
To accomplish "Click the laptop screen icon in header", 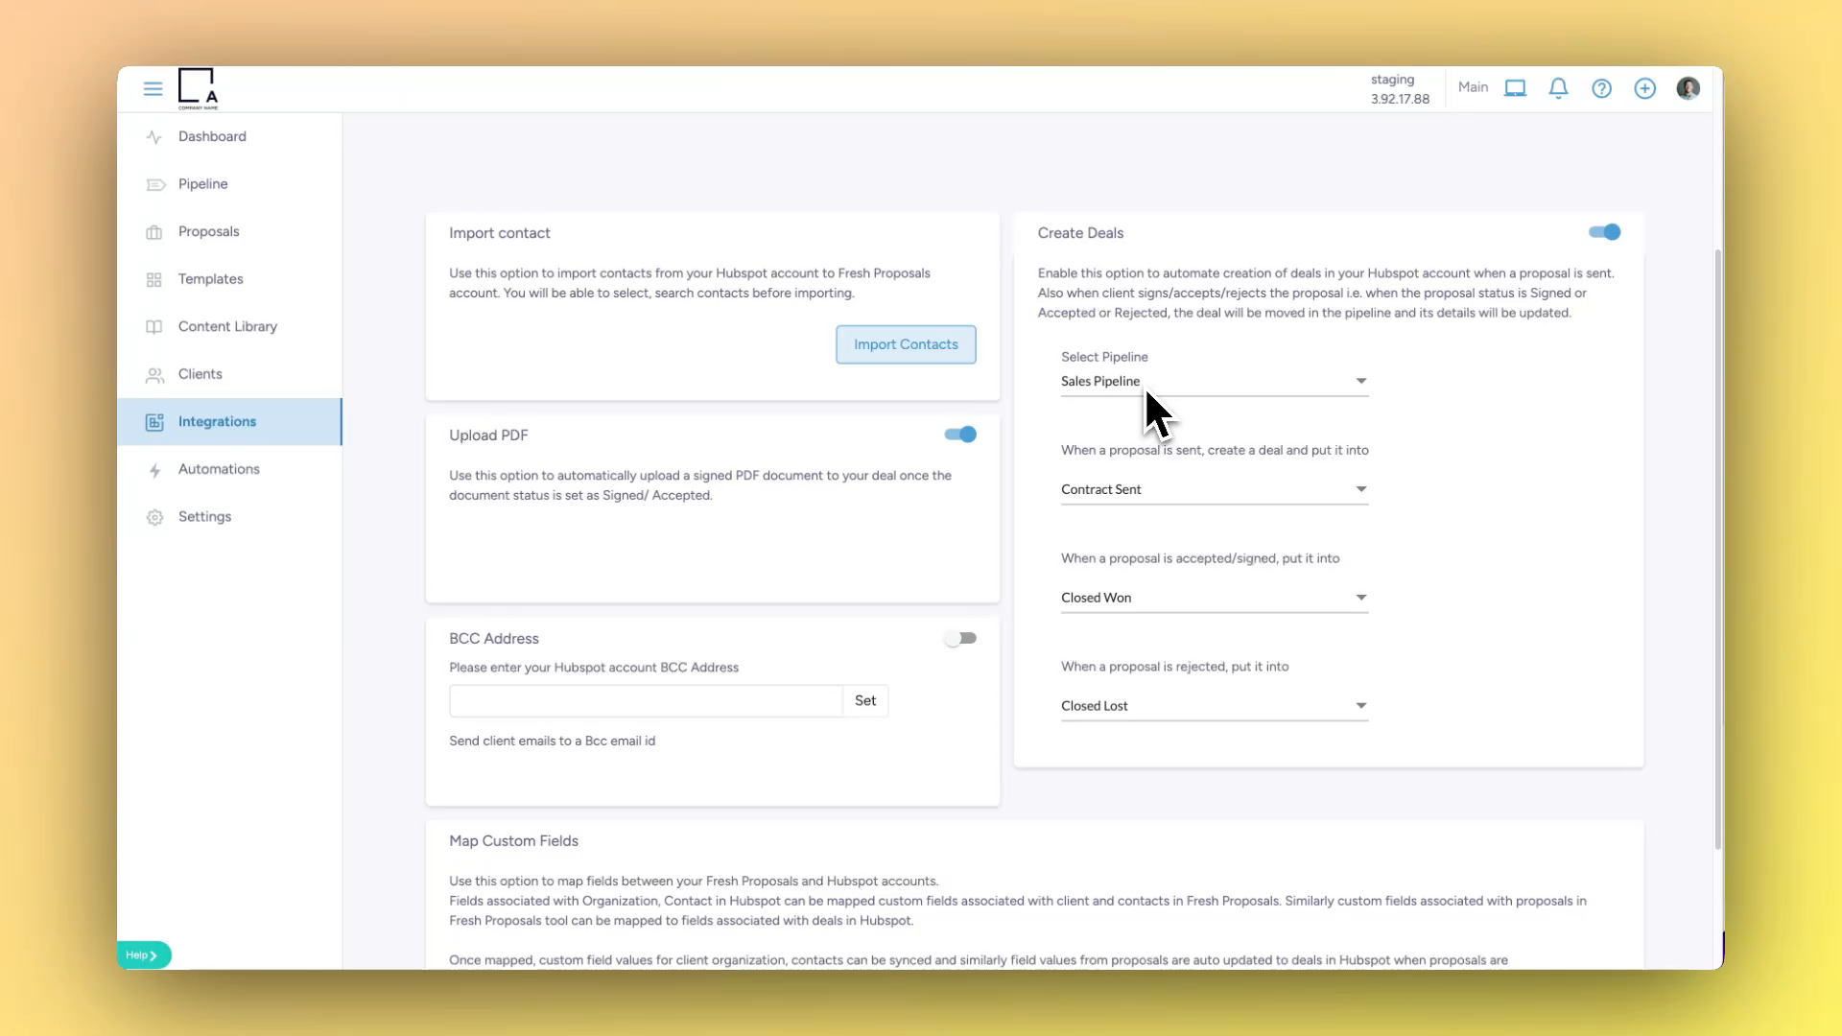I will (1515, 88).
